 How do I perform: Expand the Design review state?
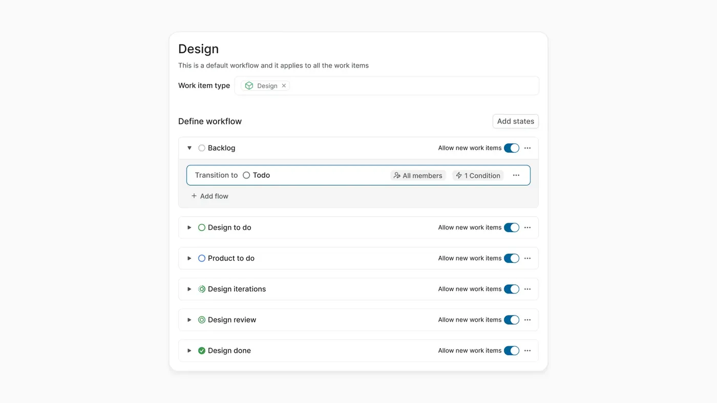pyautogui.click(x=189, y=320)
